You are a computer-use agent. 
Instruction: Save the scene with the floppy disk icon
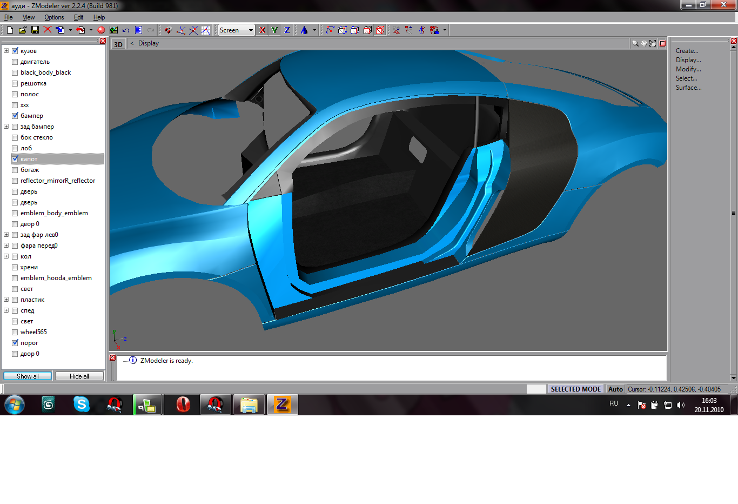point(35,30)
